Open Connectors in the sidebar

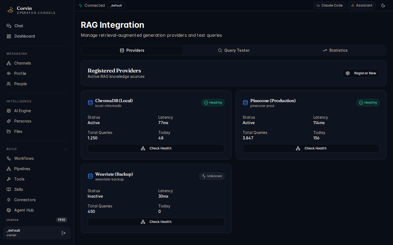pyautogui.click(x=37, y=200)
